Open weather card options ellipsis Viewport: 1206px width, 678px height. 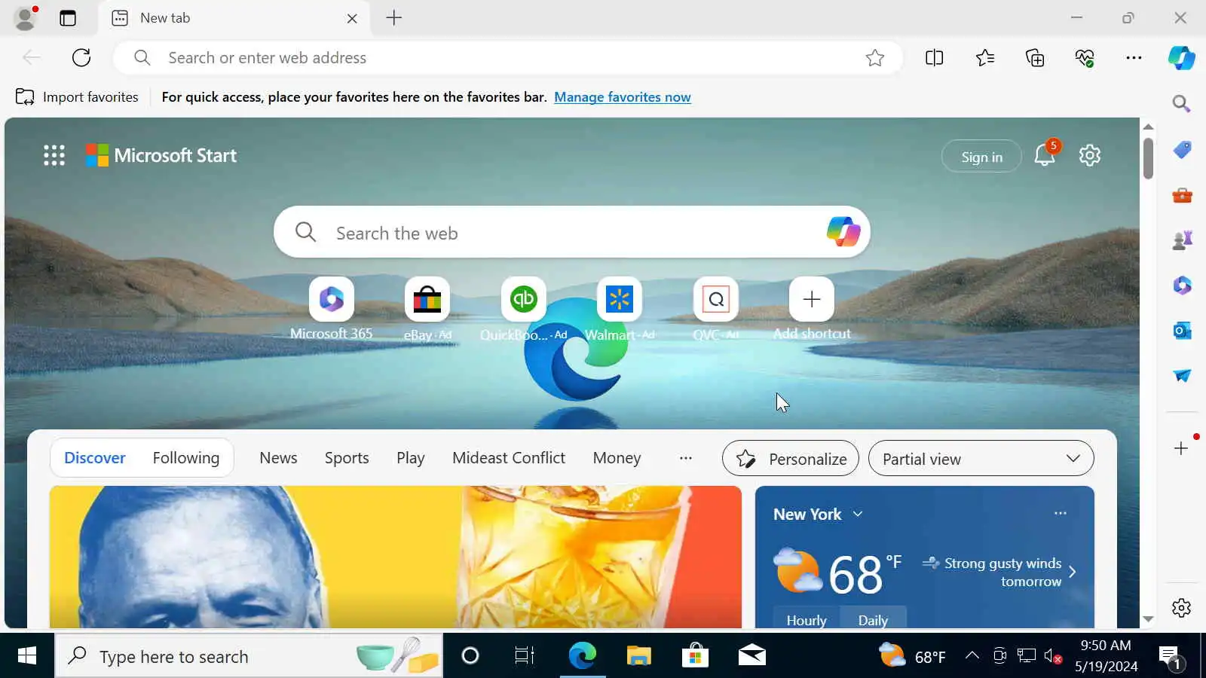point(1060,513)
